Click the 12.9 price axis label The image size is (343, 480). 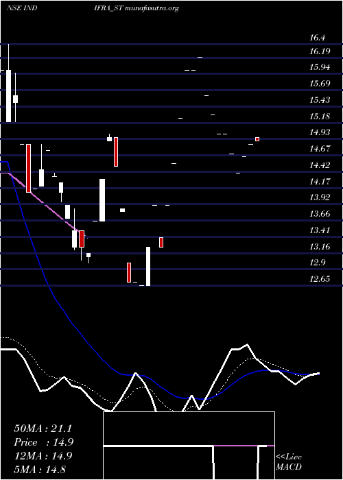[x=317, y=263]
